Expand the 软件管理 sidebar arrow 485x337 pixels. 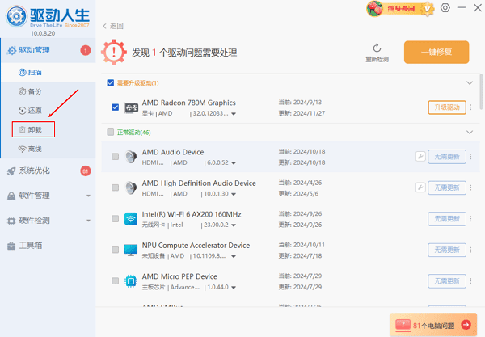point(88,196)
